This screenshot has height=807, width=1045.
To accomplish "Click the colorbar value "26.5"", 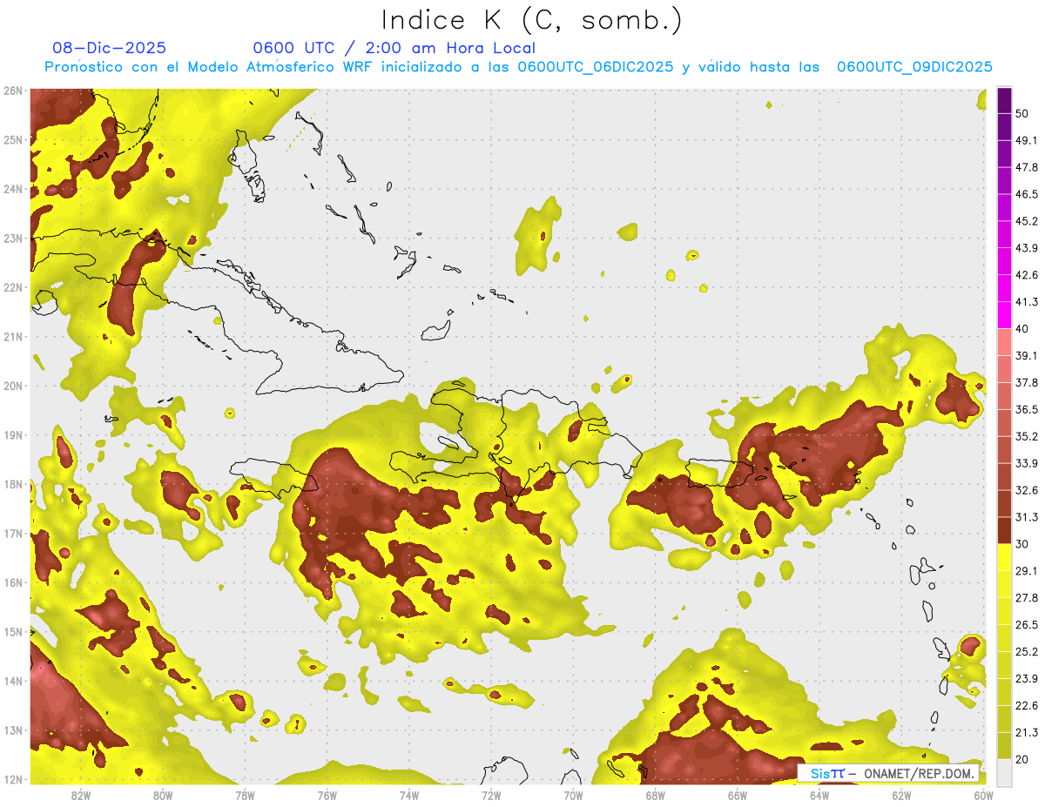I will click(x=1026, y=625).
